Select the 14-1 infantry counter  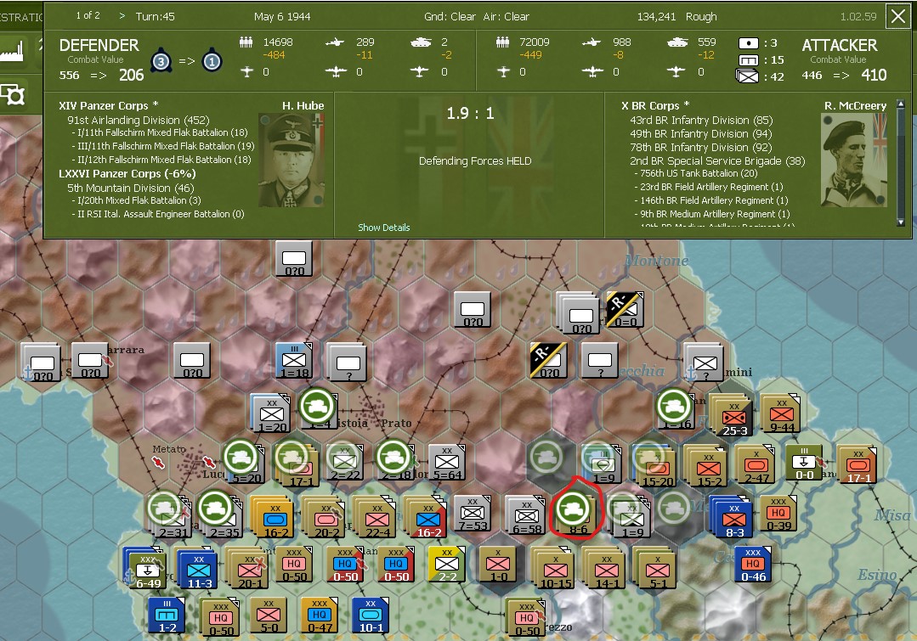click(x=606, y=569)
